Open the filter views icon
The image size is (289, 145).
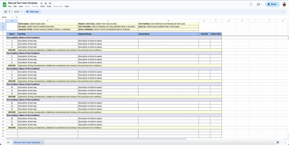click(10, 12)
